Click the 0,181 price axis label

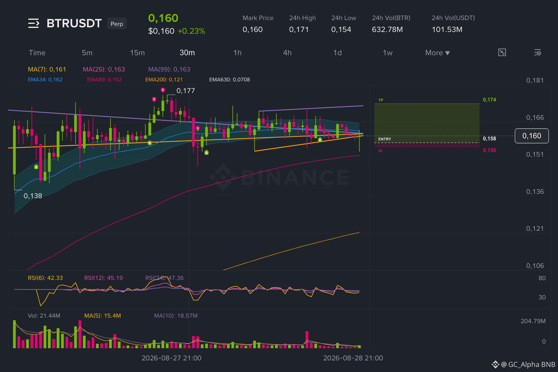(535, 80)
